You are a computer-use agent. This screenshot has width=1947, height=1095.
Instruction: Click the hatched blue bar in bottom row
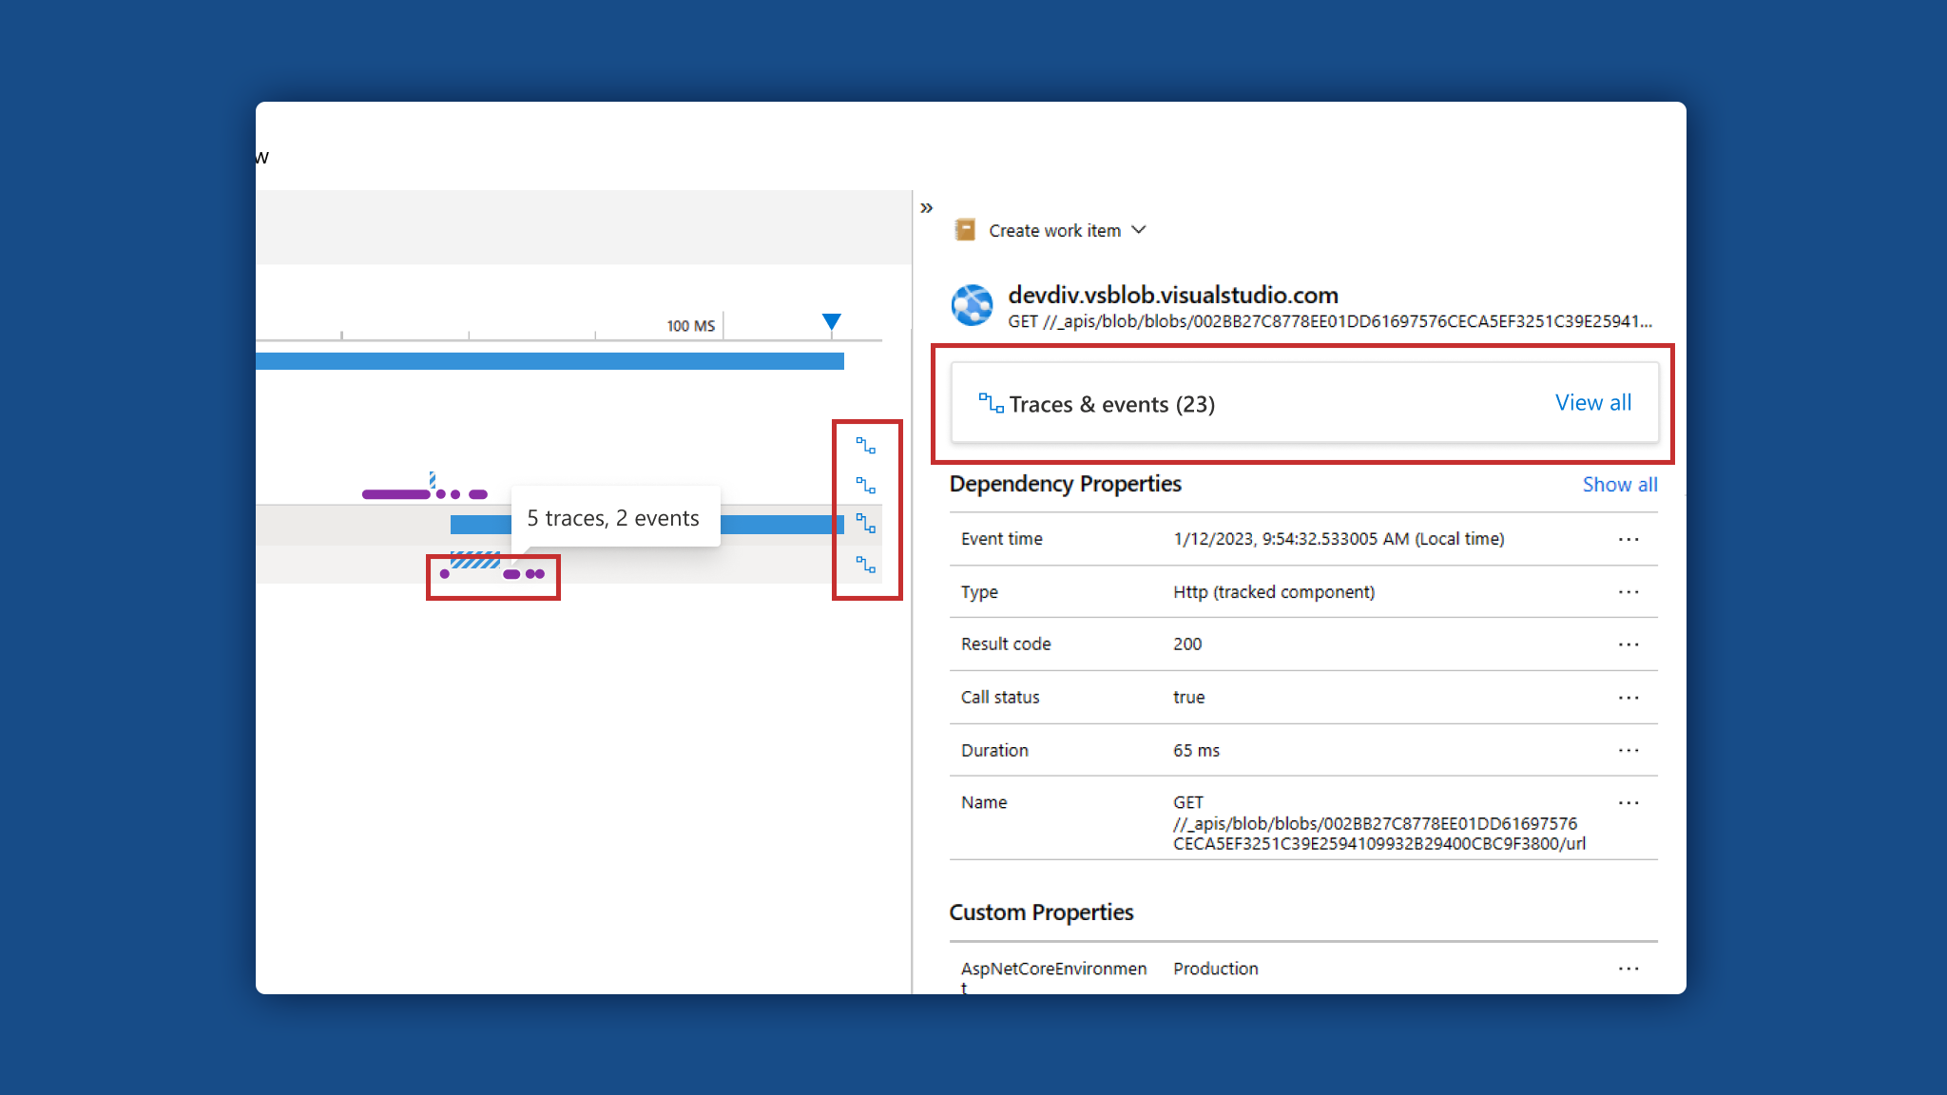click(x=474, y=560)
